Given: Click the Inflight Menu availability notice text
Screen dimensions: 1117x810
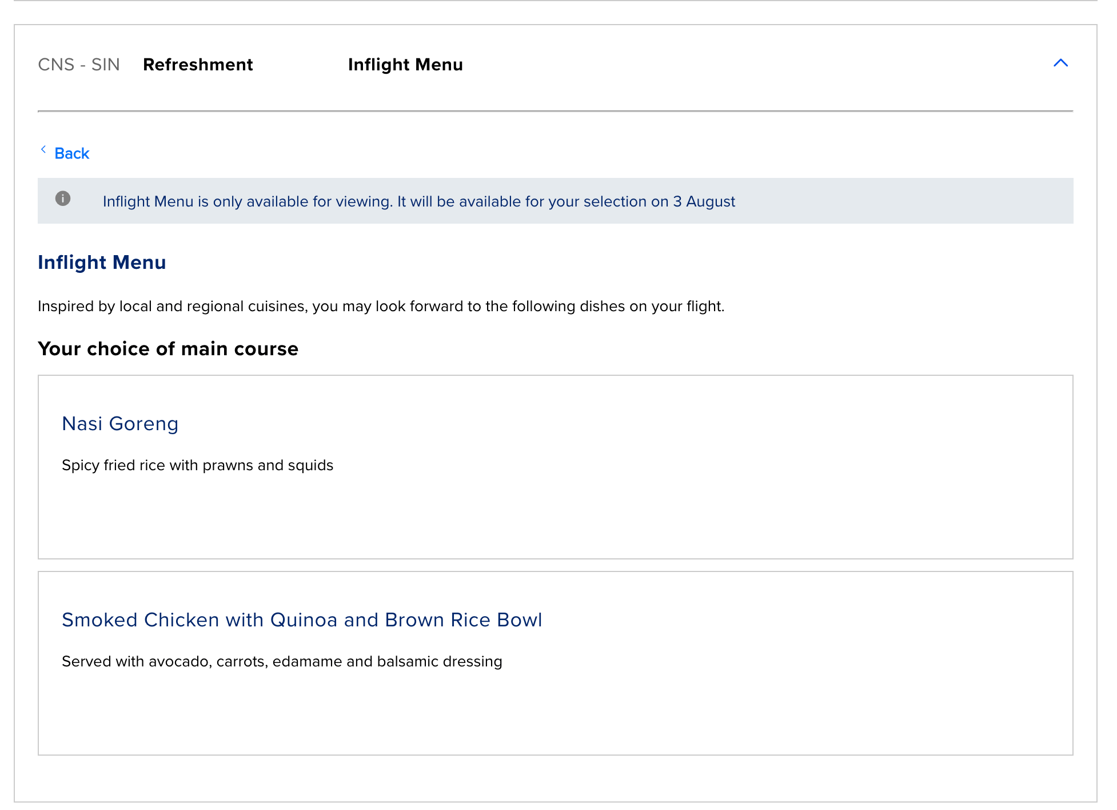Looking at the screenshot, I should [x=418, y=201].
